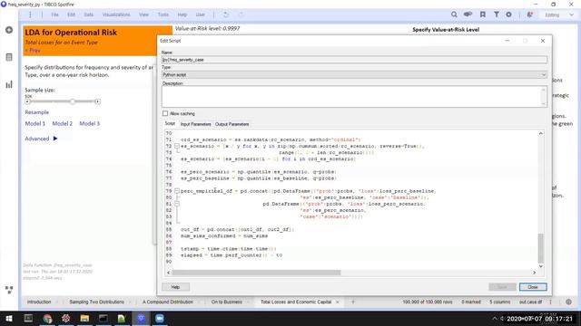
Task: Click the Windows Start button
Action: [8, 318]
